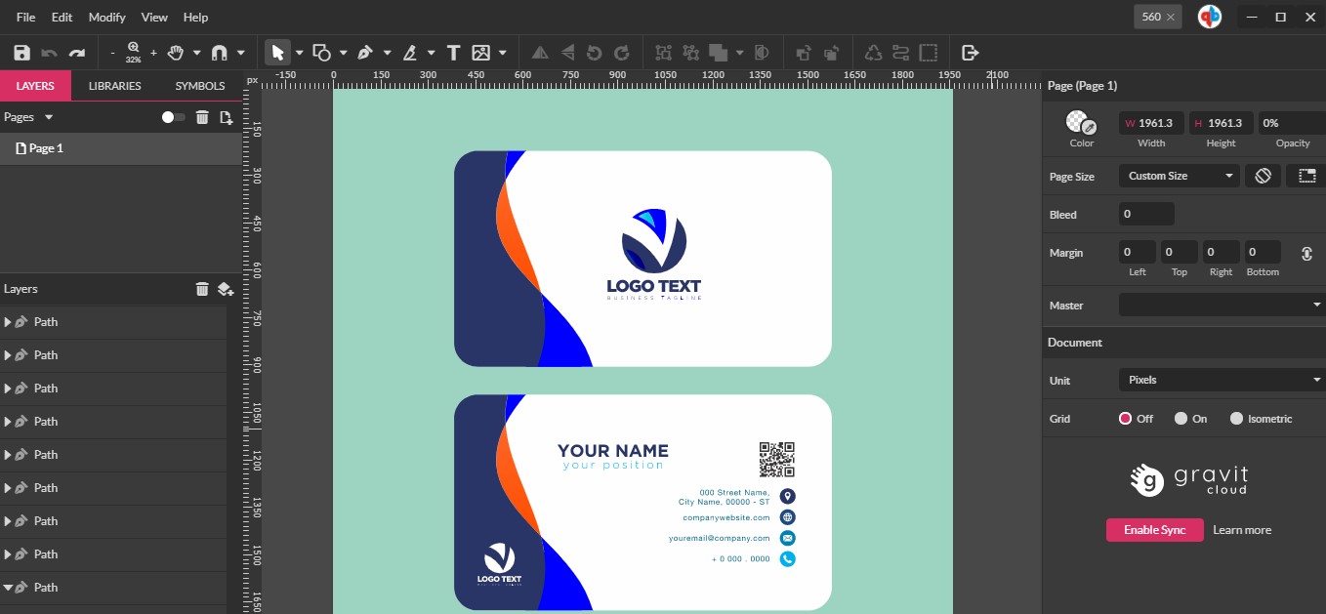This screenshot has height=614, width=1326.
Task: Open the Page Size dropdown
Action: (1179, 176)
